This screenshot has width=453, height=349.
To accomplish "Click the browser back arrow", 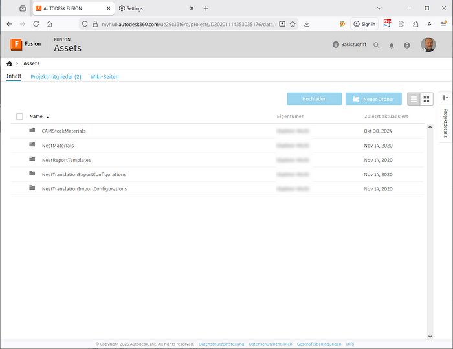I will (x=10, y=24).
